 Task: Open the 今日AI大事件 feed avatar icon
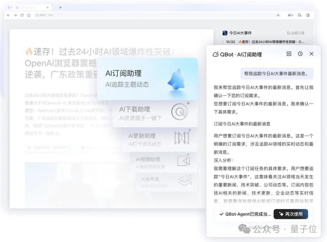point(225,33)
